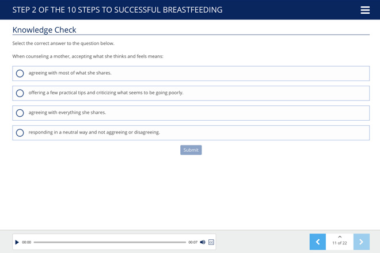
Task: Click the audio progress bar track
Action: coord(109,242)
